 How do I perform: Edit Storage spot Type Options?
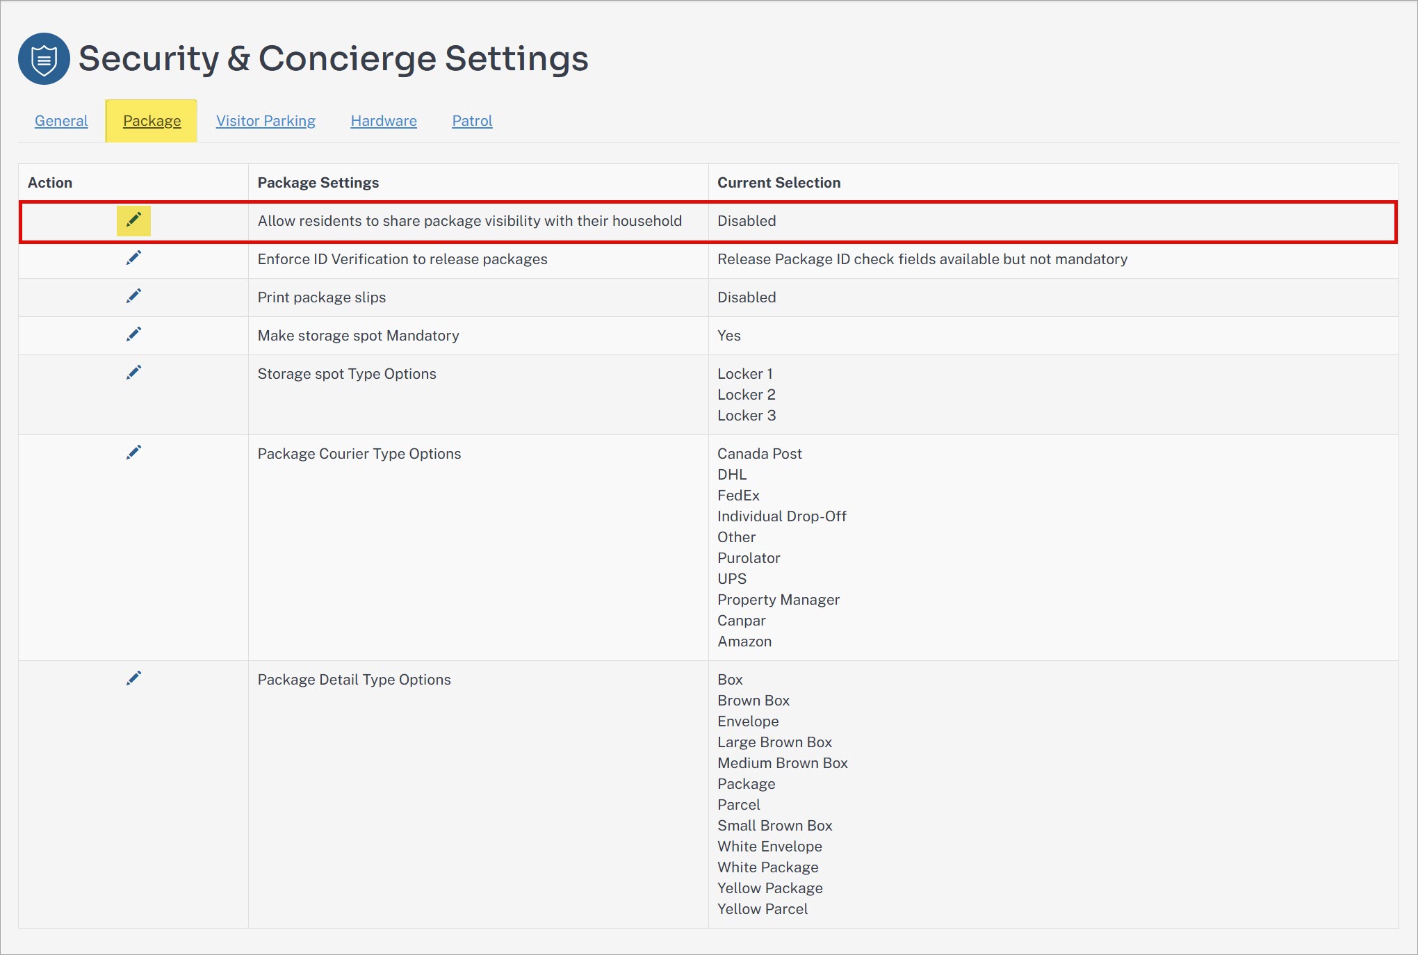133,373
